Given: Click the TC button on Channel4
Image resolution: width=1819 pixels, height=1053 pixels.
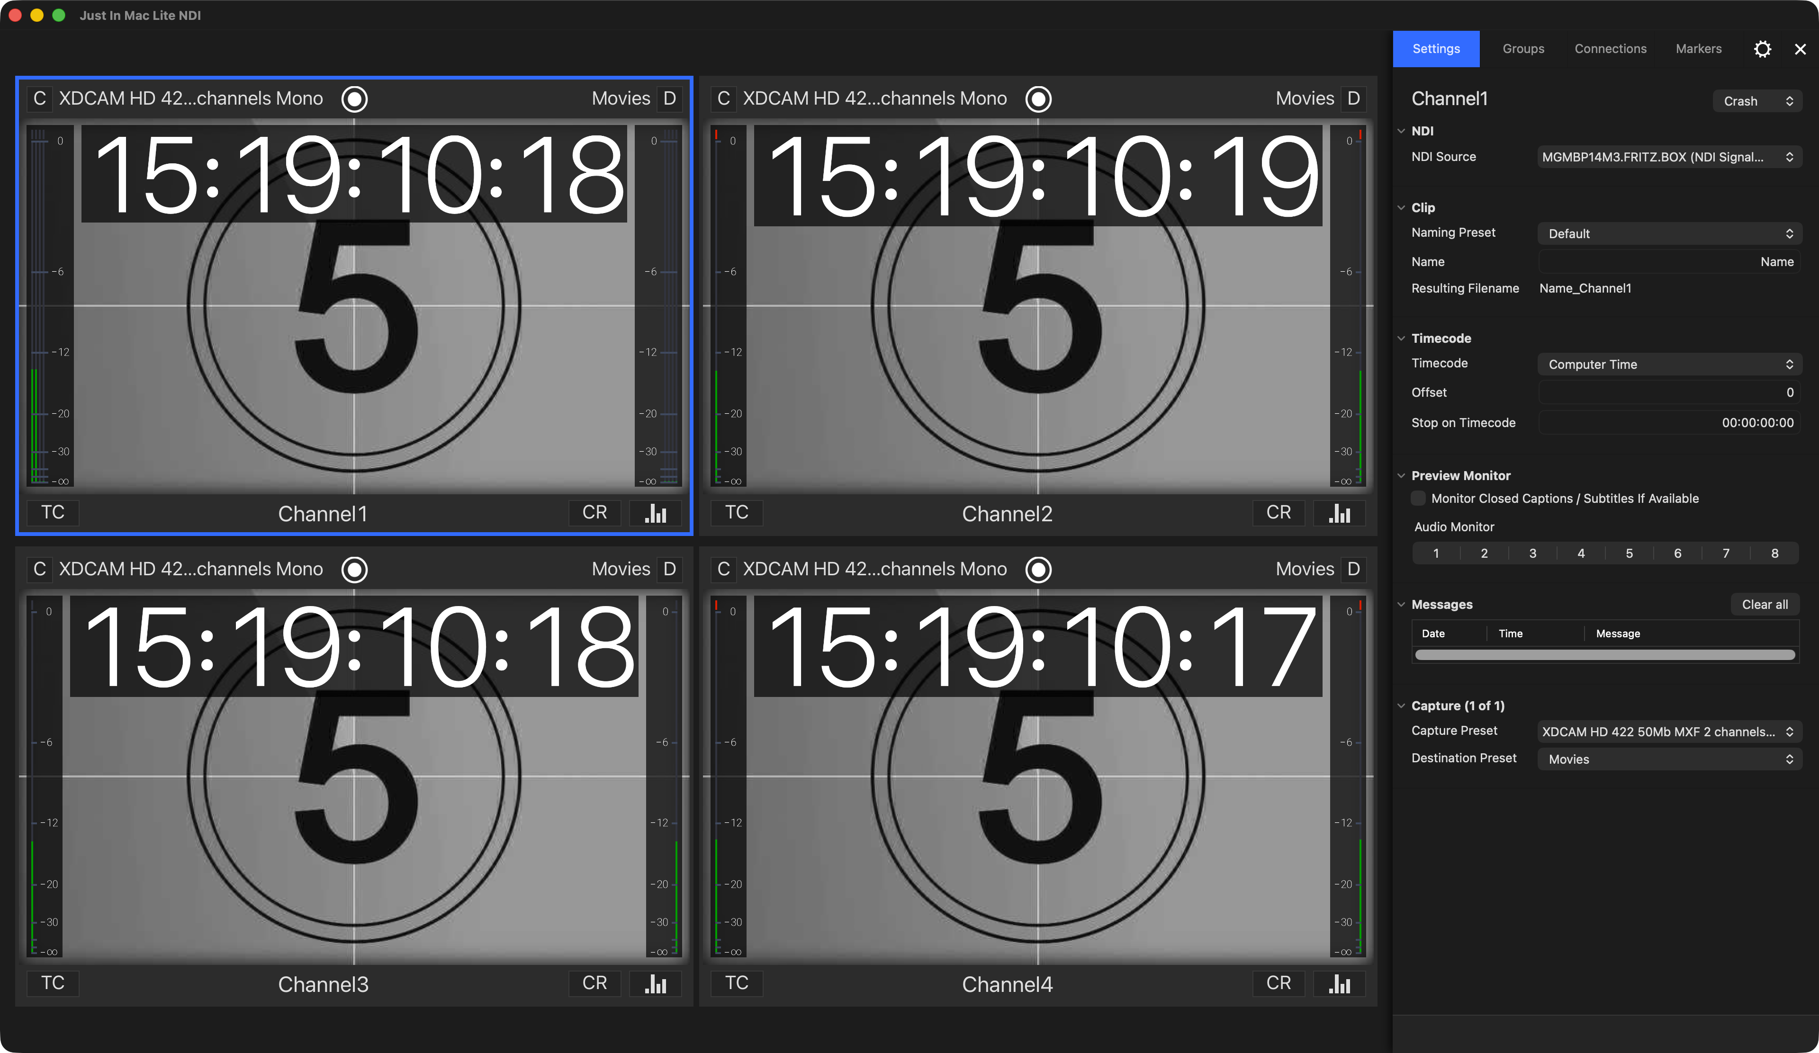Looking at the screenshot, I should (x=737, y=984).
